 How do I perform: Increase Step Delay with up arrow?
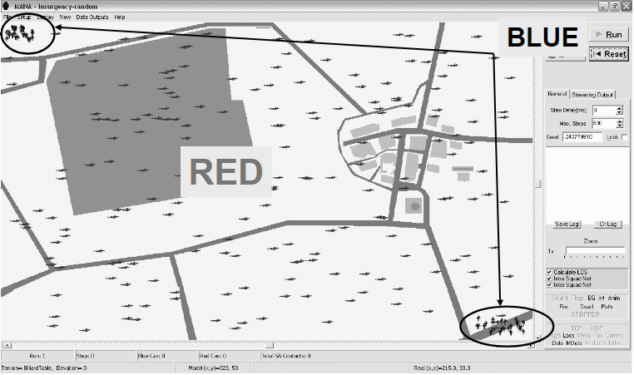pos(620,108)
